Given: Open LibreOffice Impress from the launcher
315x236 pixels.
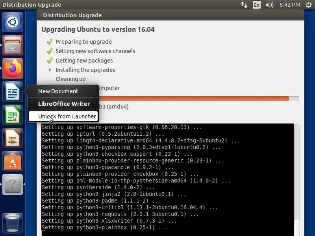Looking at the screenshot, I should (x=13, y=138).
